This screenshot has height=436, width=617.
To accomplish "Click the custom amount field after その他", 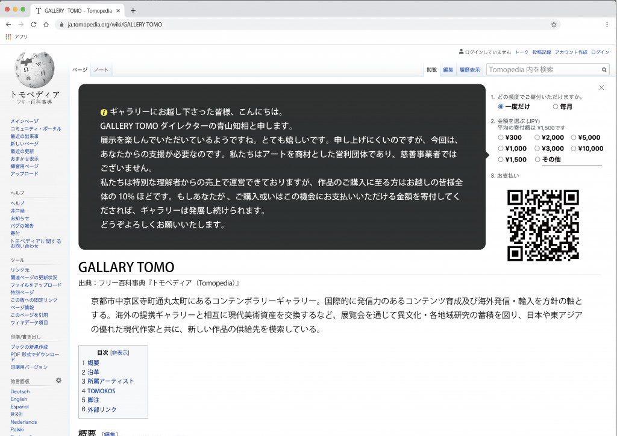I will 572,160.
